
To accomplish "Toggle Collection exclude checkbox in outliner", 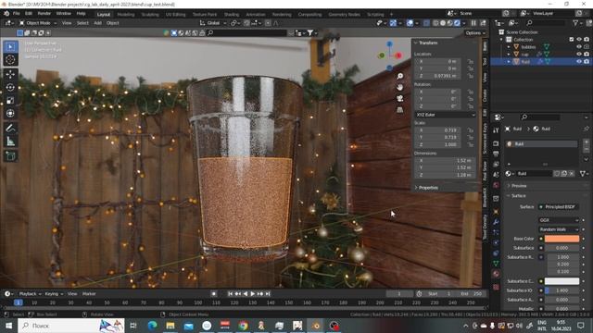I will (572, 39).
